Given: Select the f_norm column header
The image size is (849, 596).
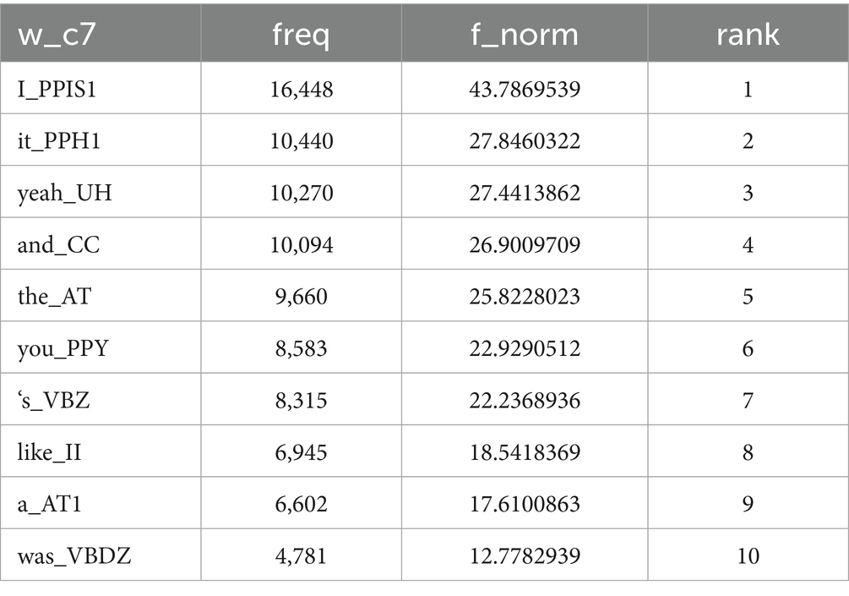Looking at the screenshot, I should click(x=525, y=35).
